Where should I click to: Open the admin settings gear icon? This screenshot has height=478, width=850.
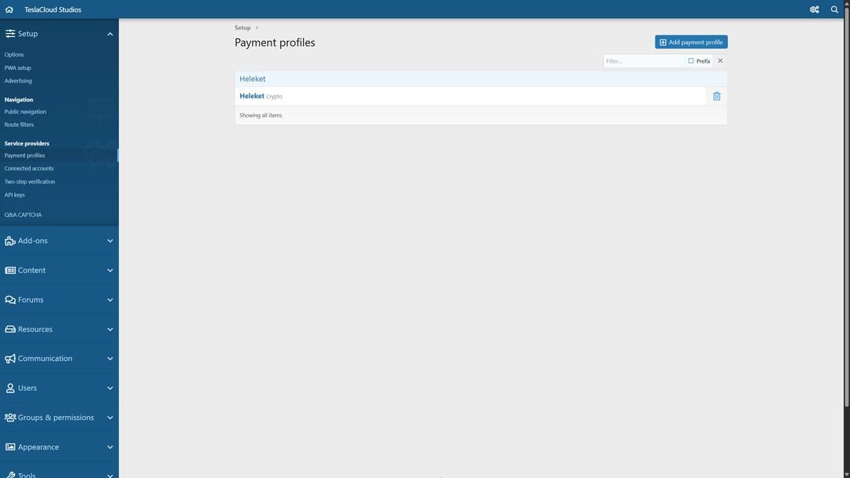click(x=815, y=9)
